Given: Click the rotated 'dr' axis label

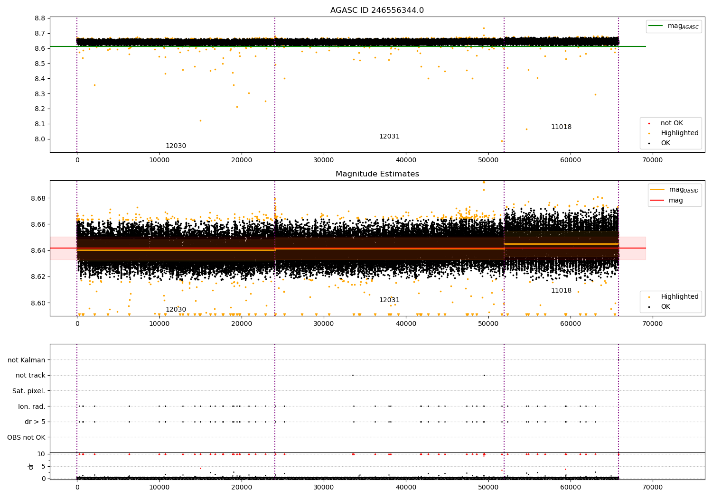Looking at the screenshot, I should coord(31,466).
